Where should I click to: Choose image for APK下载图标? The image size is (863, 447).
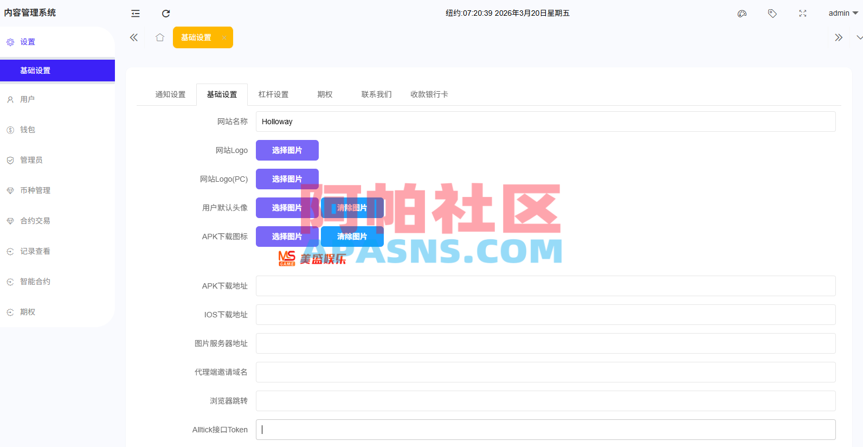[x=287, y=237]
